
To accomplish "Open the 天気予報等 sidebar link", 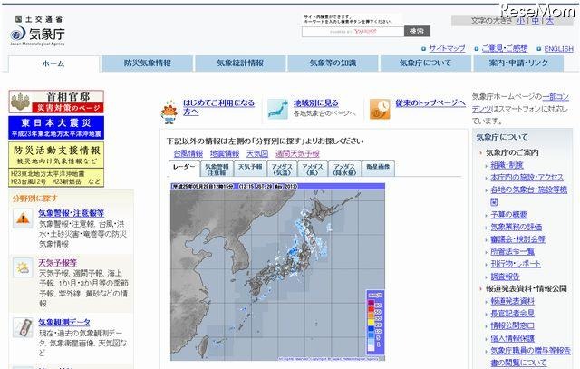I will coord(58,263).
